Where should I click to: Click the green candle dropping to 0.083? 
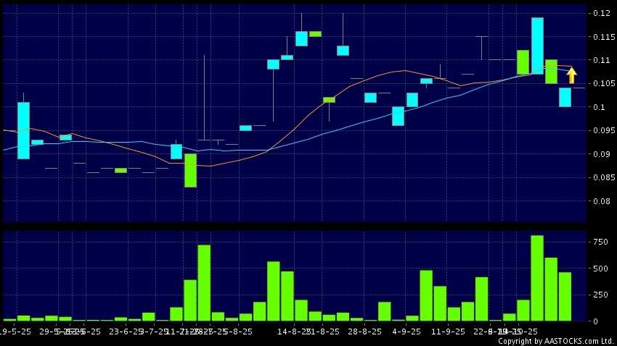[190, 170]
